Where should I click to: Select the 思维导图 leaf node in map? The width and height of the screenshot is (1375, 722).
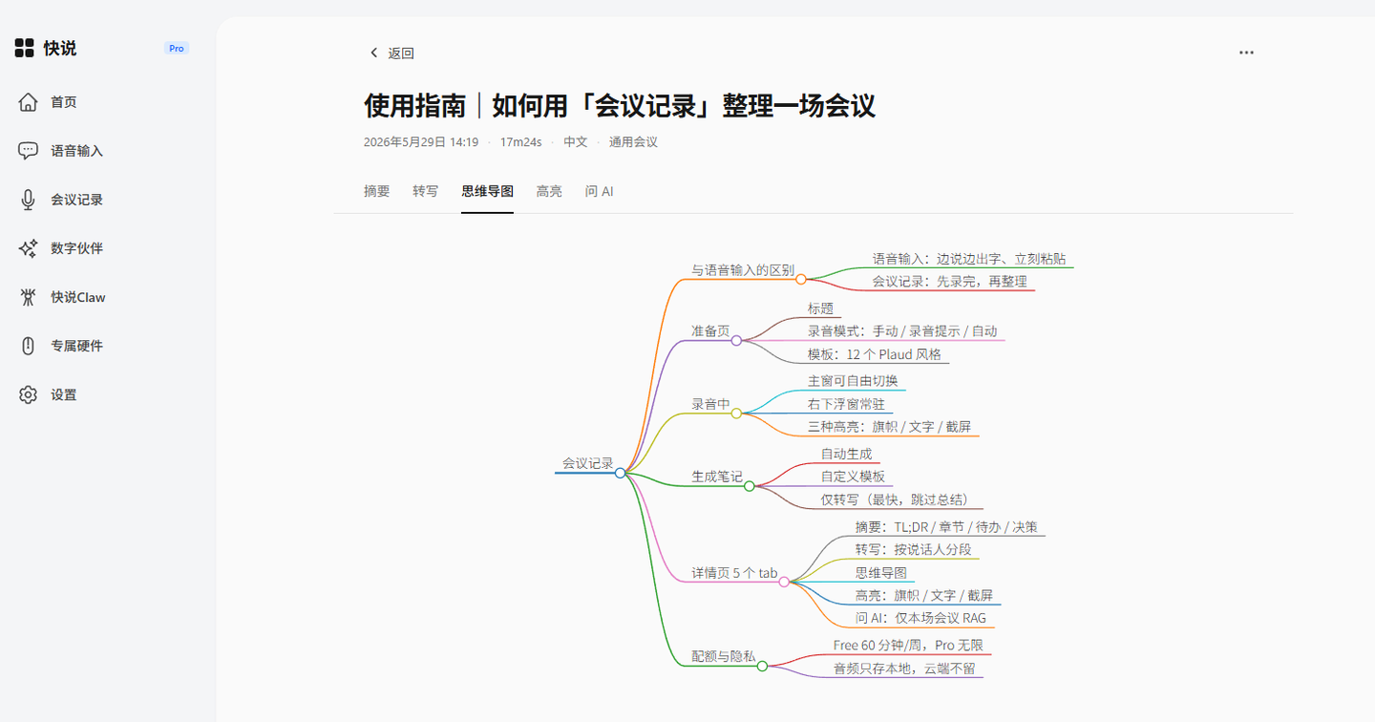click(x=880, y=573)
